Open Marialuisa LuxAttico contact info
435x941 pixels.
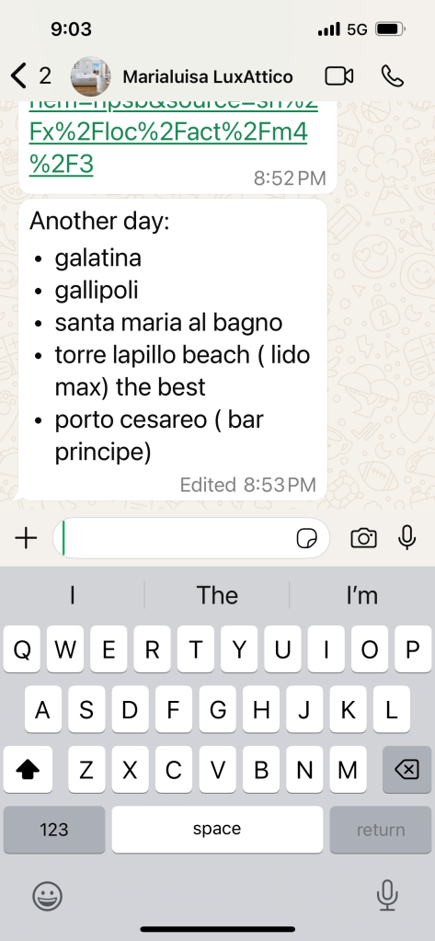coord(208,77)
